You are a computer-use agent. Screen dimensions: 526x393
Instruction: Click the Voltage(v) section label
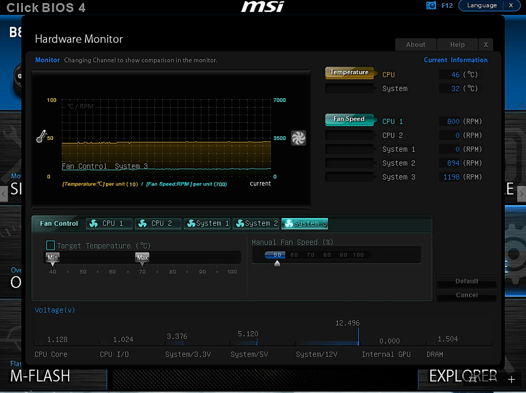(x=55, y=310)
